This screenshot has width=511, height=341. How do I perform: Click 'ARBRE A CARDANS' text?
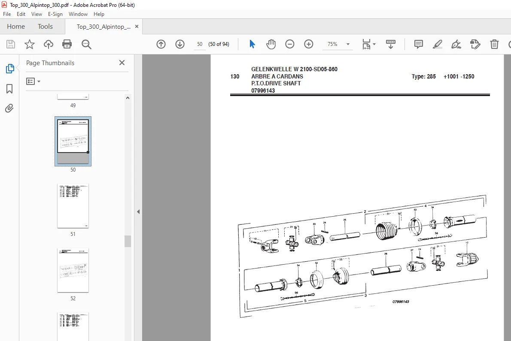click(x=277, y=76)
